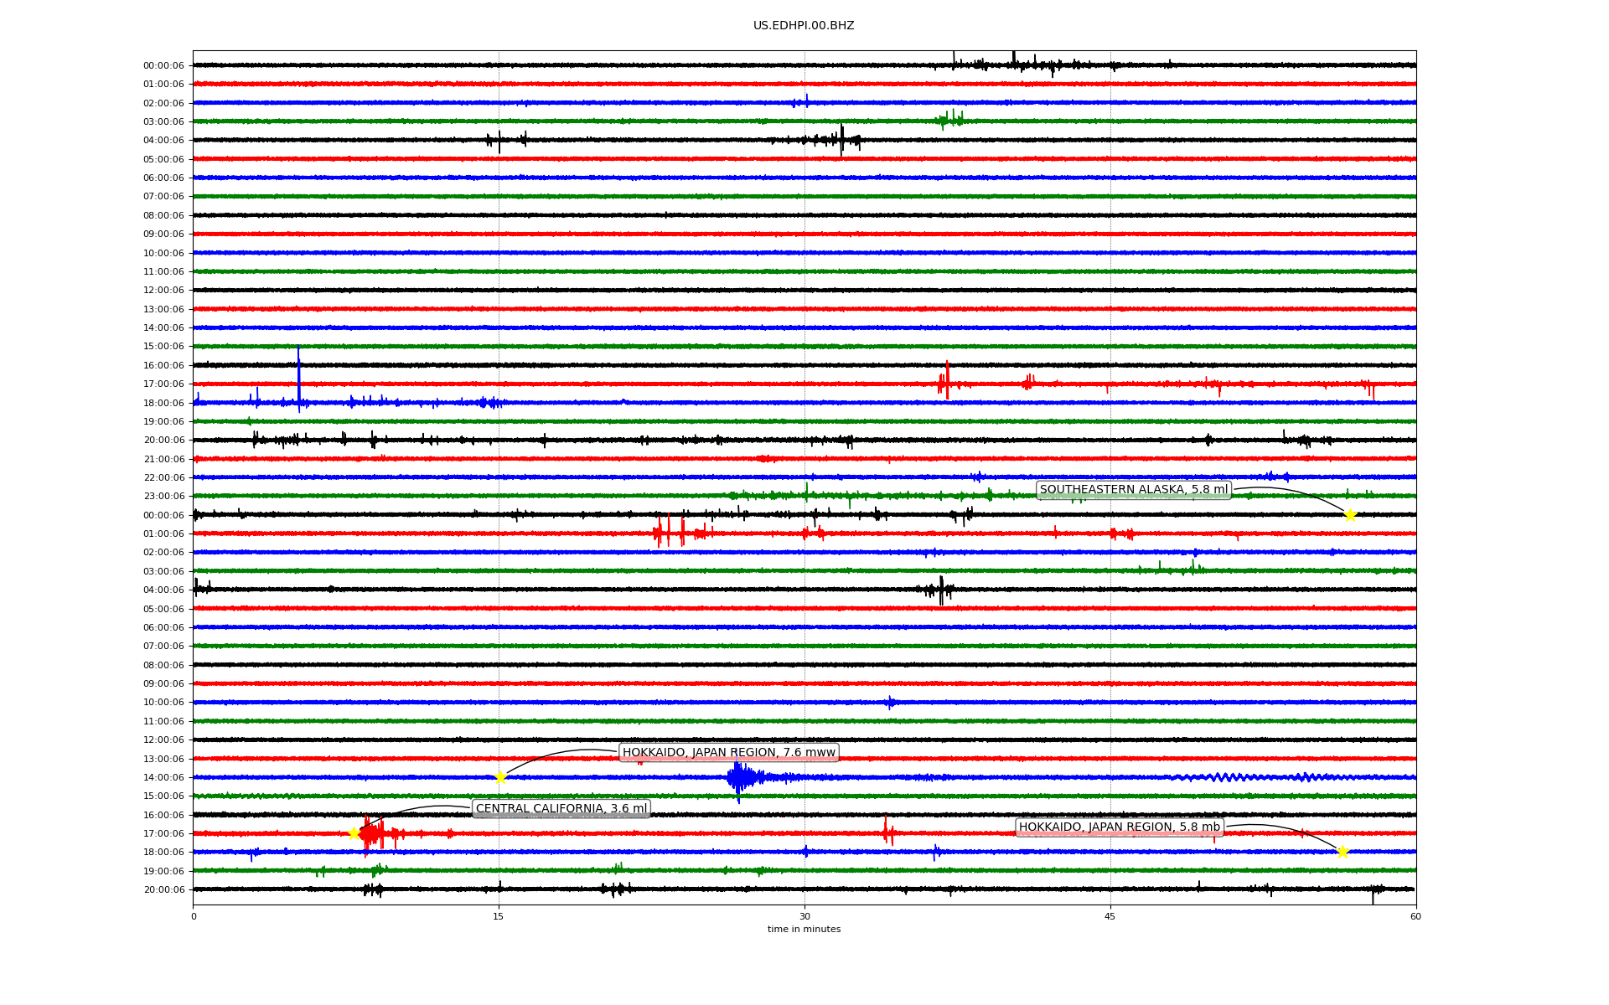Click the 45 tick on the time axis
This screenshot has height=1005, width=1609.
pyautogui.click(x=1110, y=916)
